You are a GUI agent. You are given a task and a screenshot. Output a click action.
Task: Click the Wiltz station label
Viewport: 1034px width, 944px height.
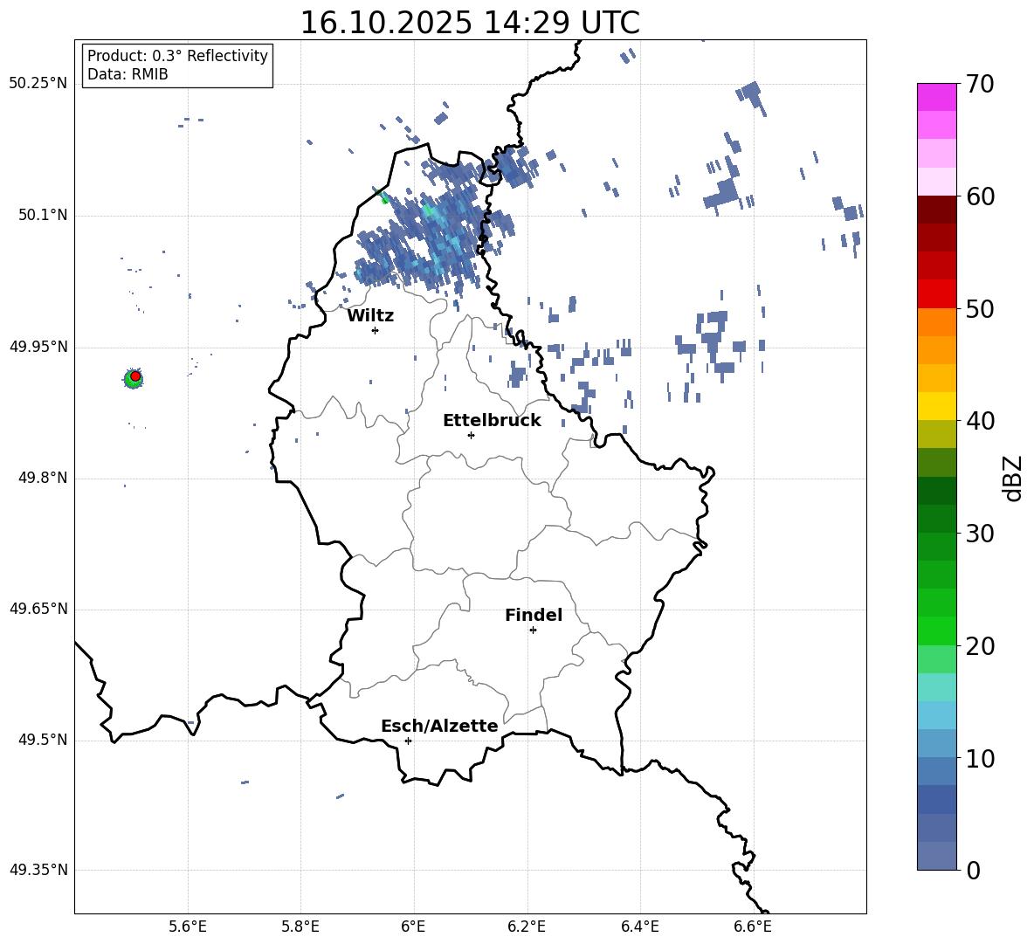[x=370, y=316]
